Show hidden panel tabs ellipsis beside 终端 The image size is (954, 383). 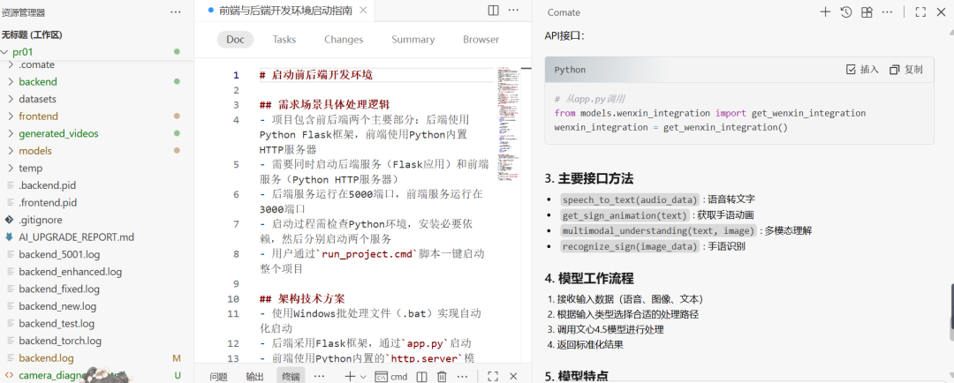[319, 376]
